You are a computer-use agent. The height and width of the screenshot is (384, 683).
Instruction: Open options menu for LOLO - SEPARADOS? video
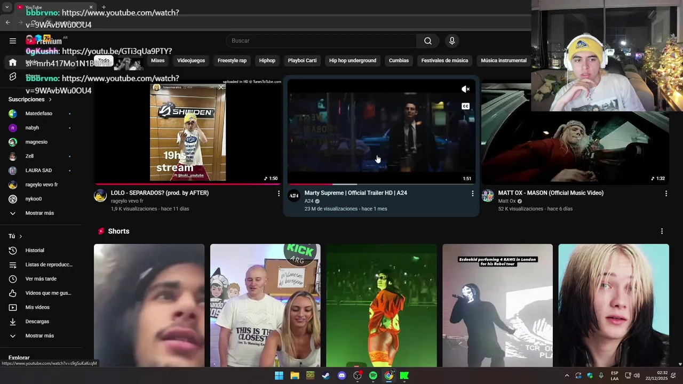(x=279, y=194)
